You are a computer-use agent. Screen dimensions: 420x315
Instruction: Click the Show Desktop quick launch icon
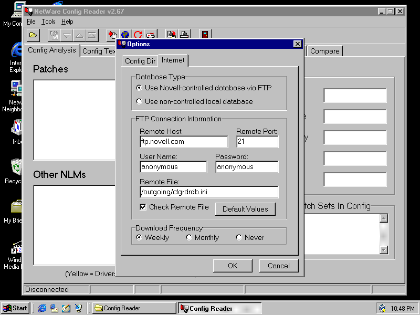click(66, 308)
